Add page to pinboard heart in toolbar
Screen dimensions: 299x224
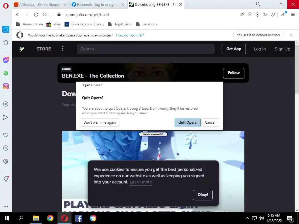coord(273,15)
